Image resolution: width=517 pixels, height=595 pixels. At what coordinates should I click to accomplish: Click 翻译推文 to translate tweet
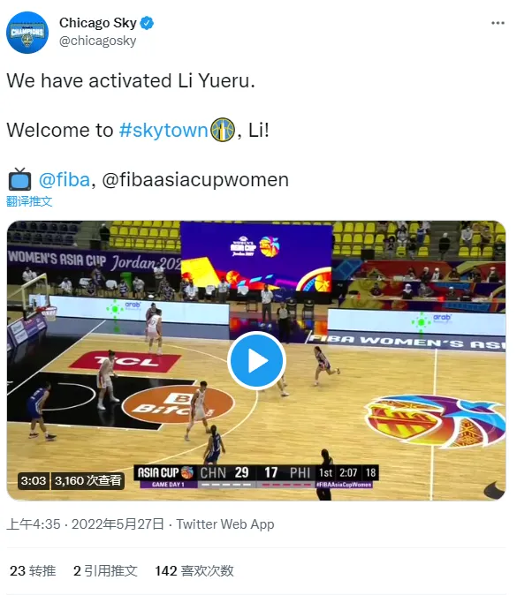point(29,201)
